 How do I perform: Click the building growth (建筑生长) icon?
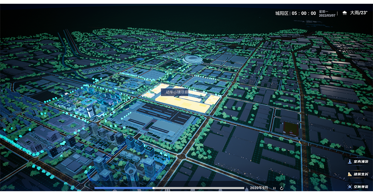point(350,174)
